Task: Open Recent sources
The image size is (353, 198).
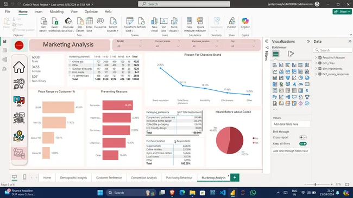Action: tap(112, 25)
